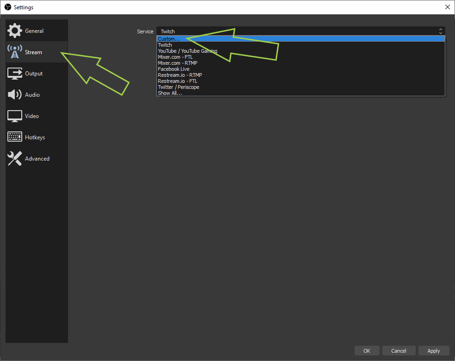Click the Audio speaker icon
The image size is (455, 361).
pos(15,95)
